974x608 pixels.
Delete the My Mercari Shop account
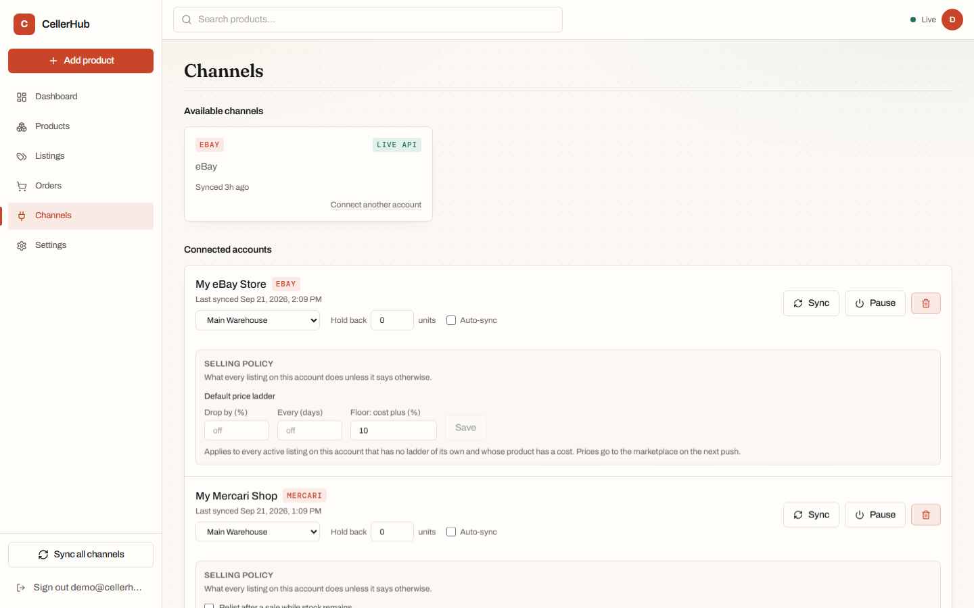(926, 515)
